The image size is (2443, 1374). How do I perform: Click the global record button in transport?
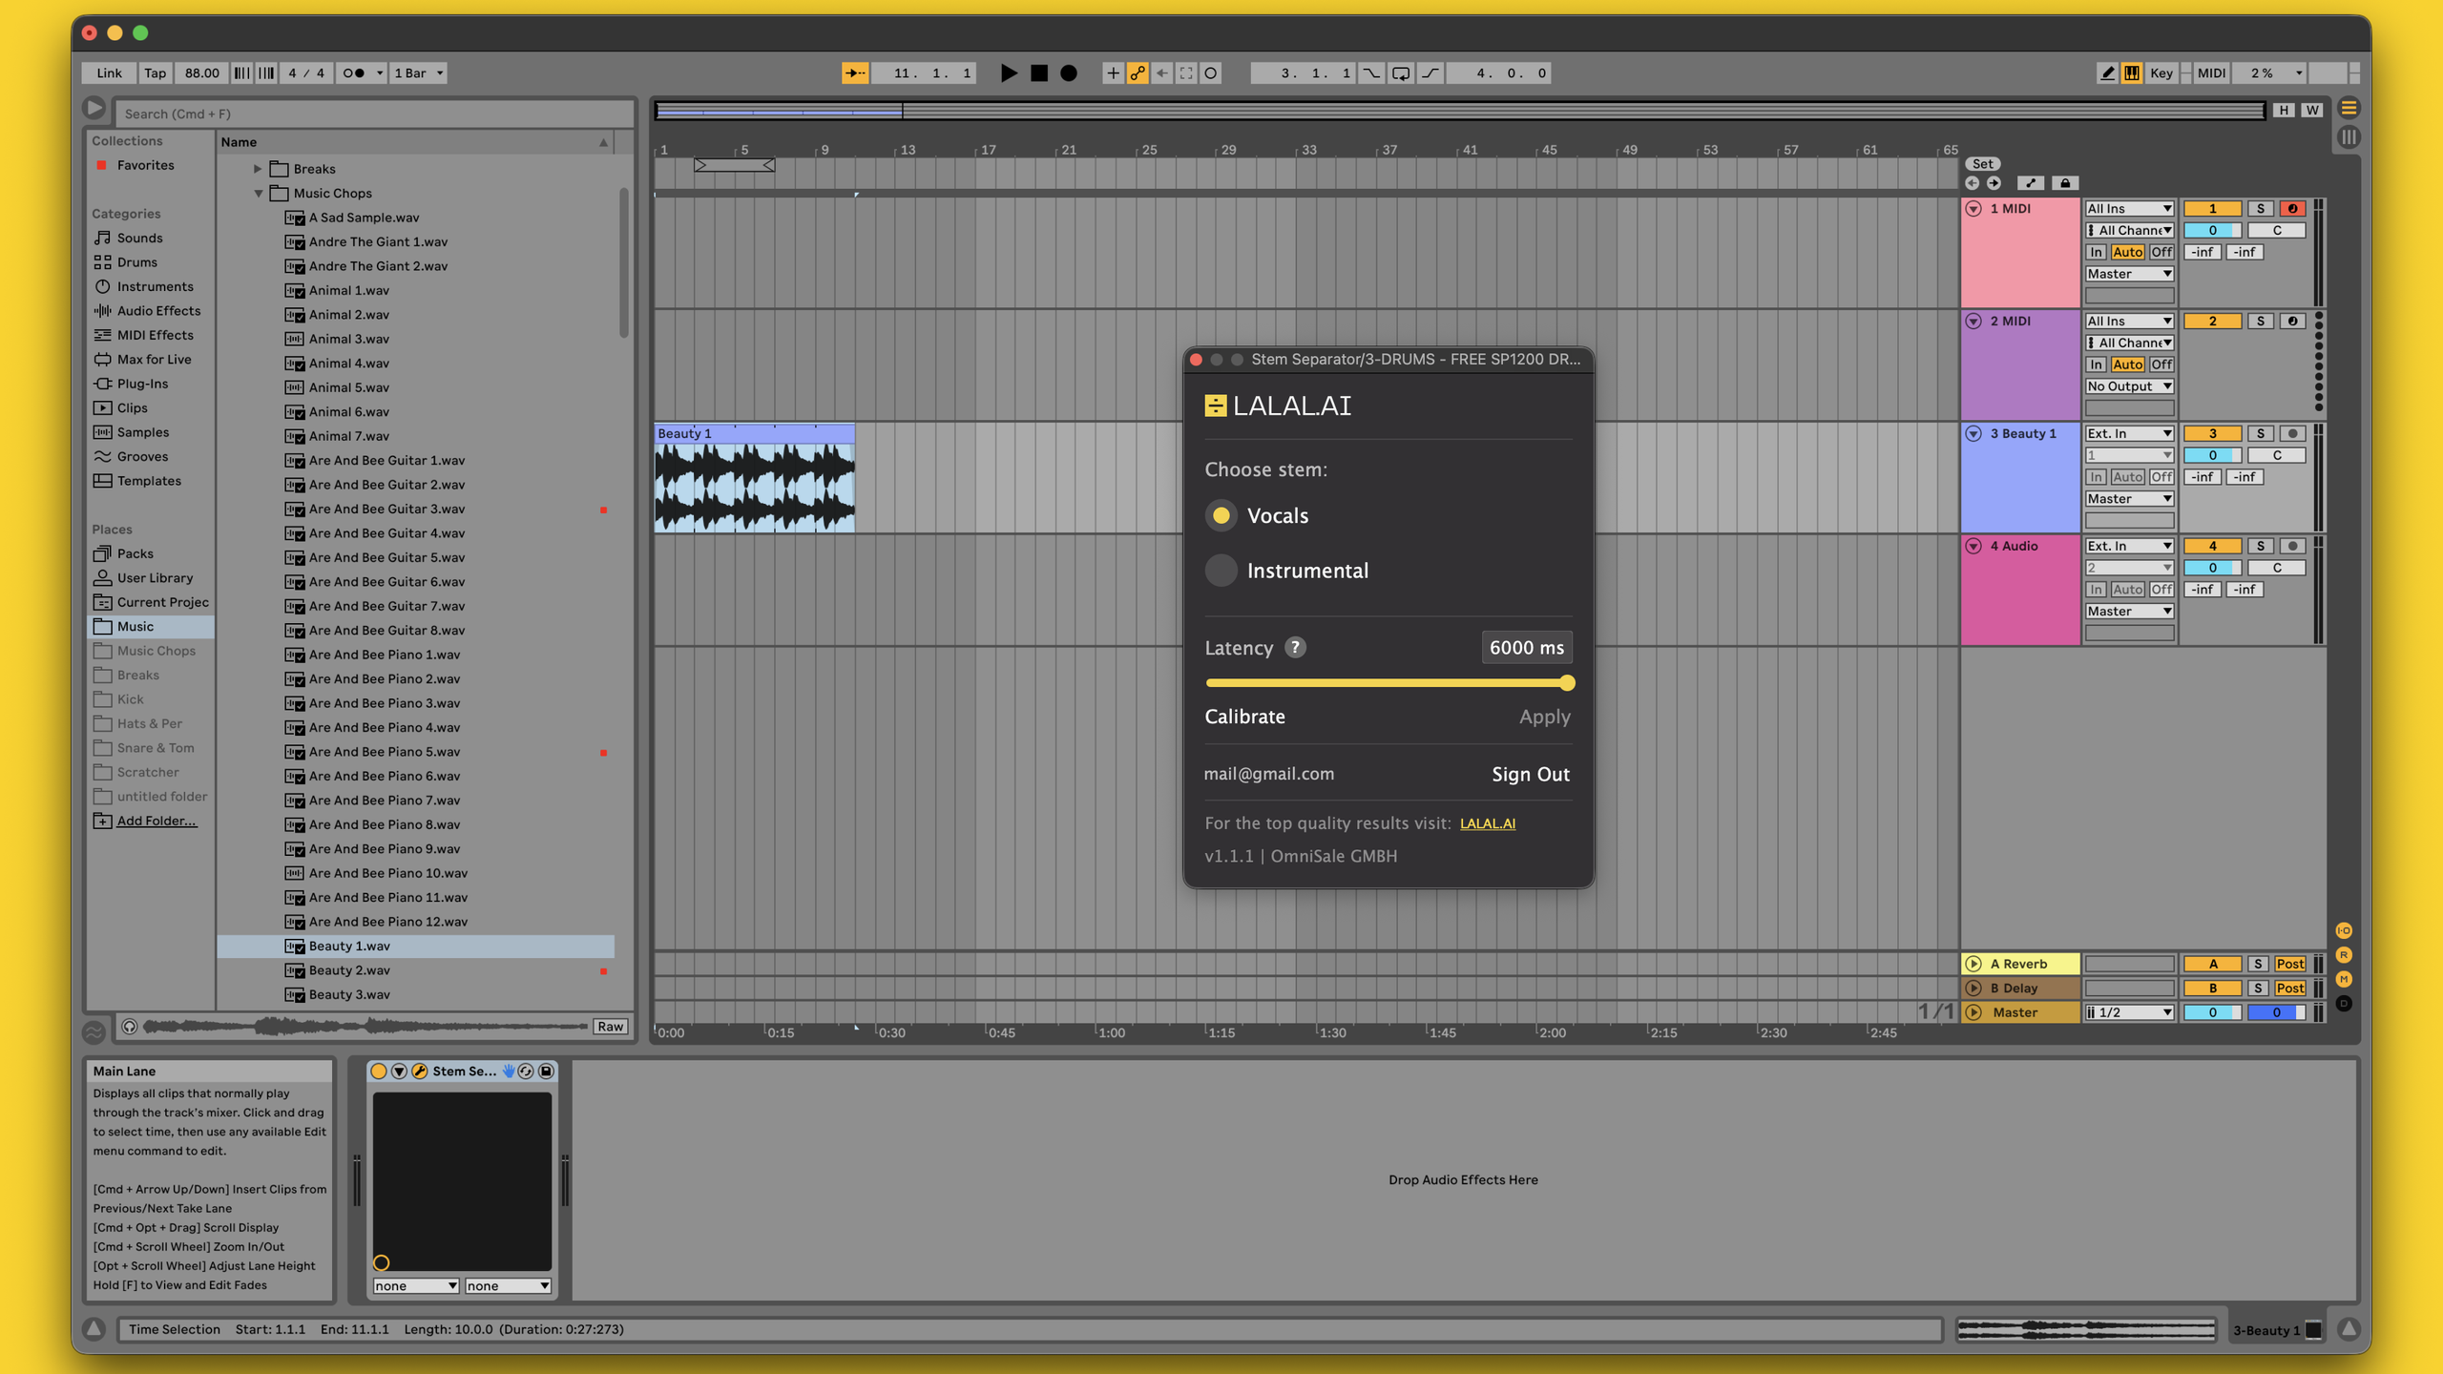point(1069,73)
